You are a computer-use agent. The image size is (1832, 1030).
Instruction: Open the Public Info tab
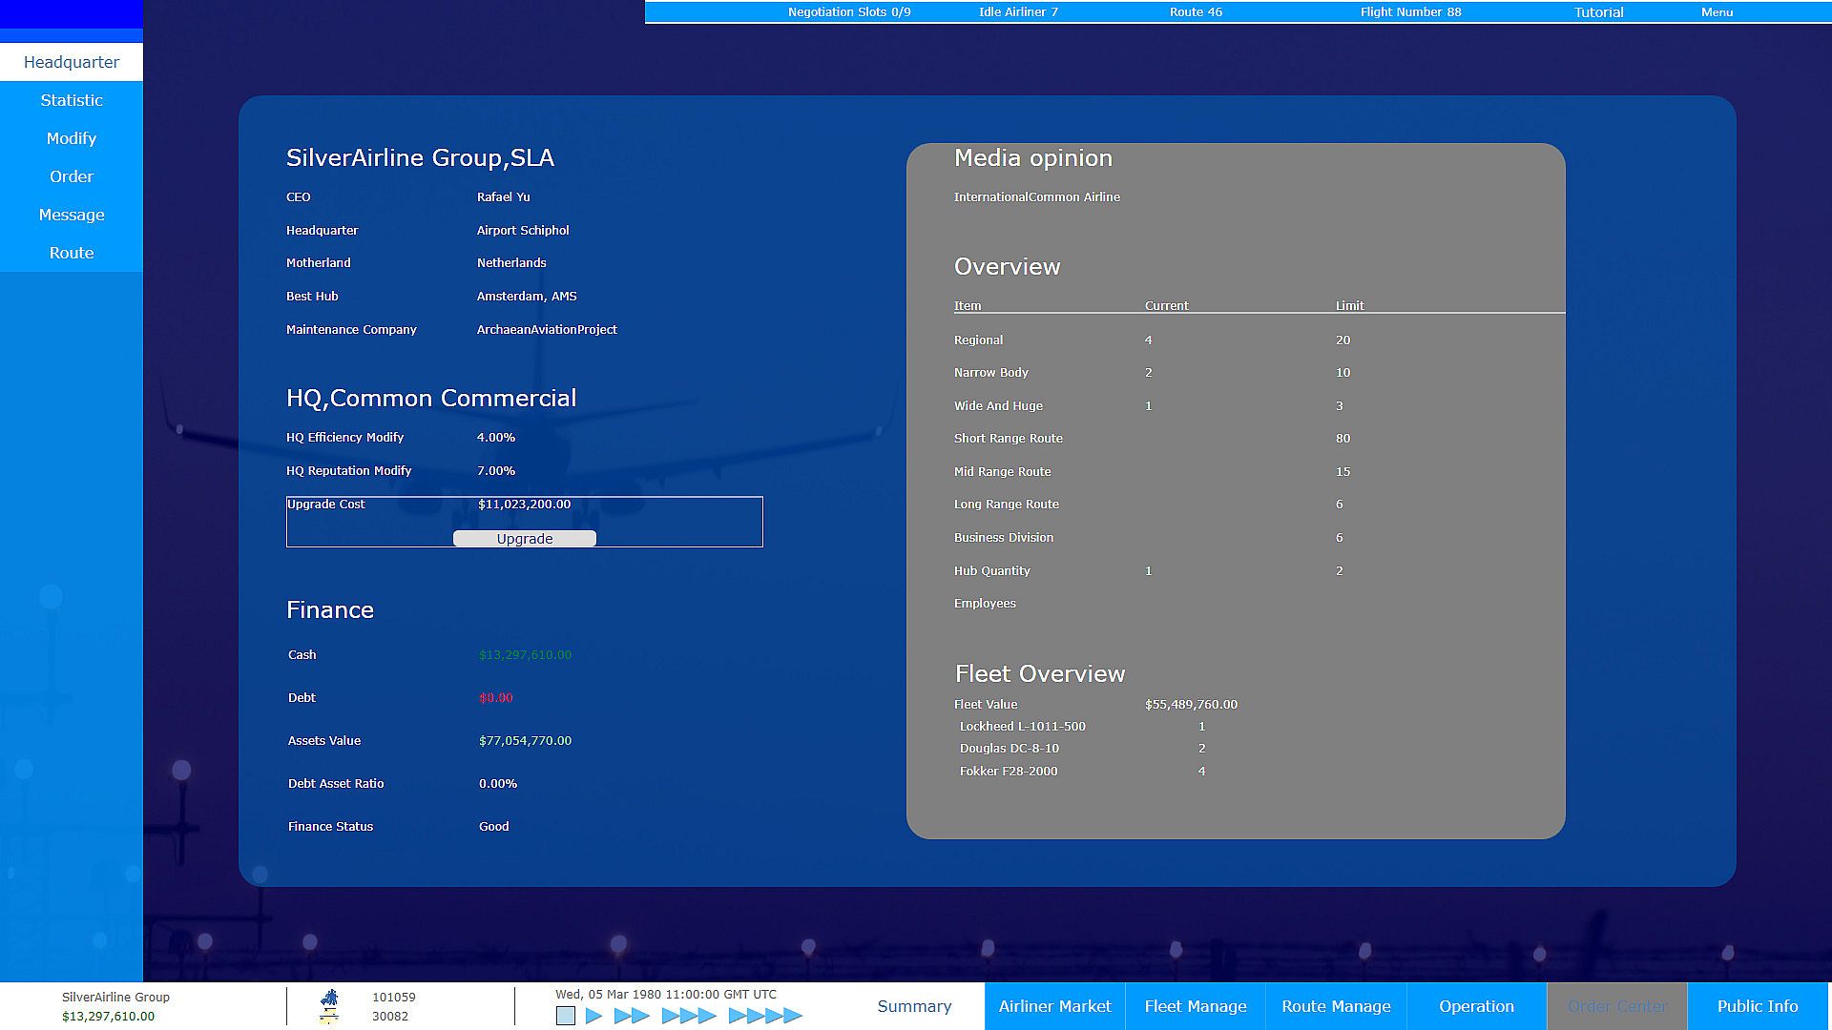coord(1758,1006)
